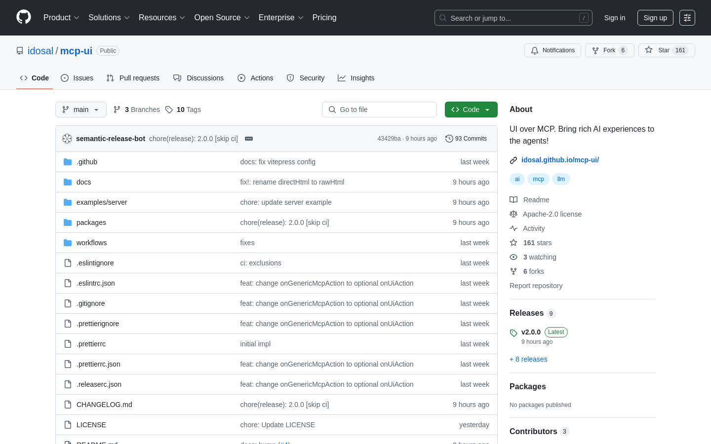Click the Sign up button
The height and width of the screenshot is (444, 711).
point(655,18)
